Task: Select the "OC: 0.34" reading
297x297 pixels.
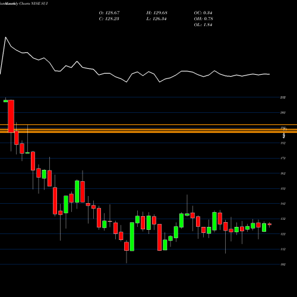Action: [x=203, y=13]
